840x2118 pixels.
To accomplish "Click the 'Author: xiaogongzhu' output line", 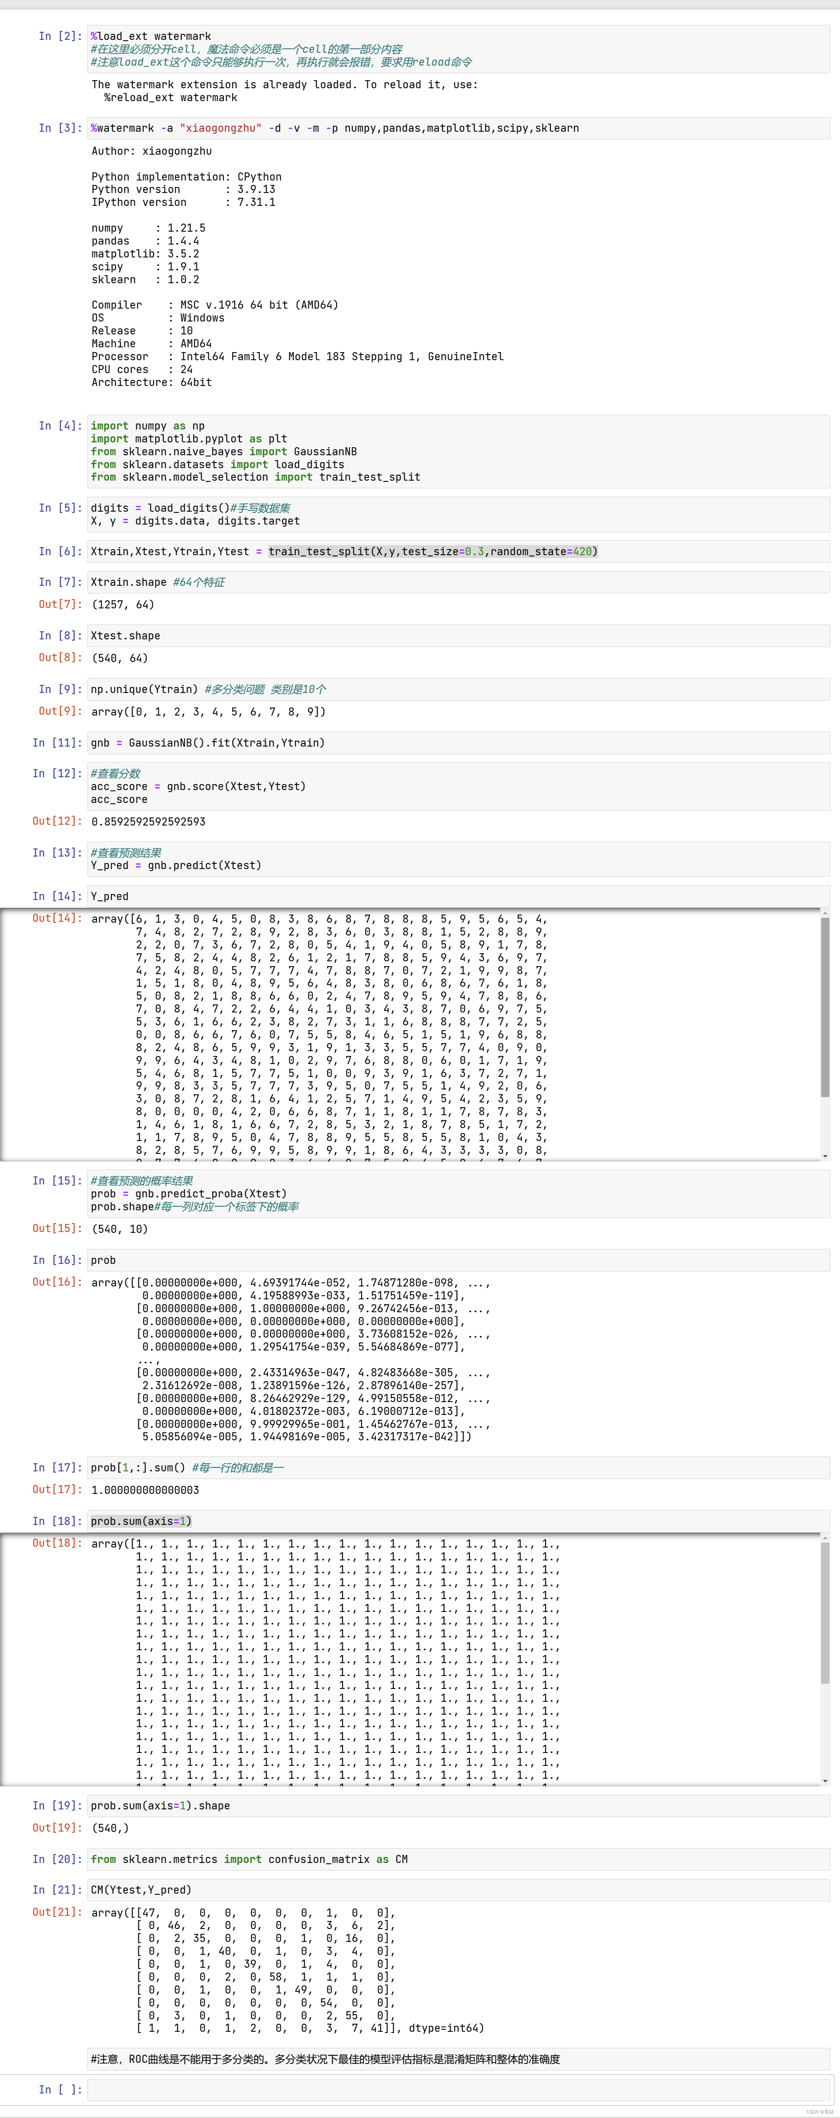I will pos(152,151).
